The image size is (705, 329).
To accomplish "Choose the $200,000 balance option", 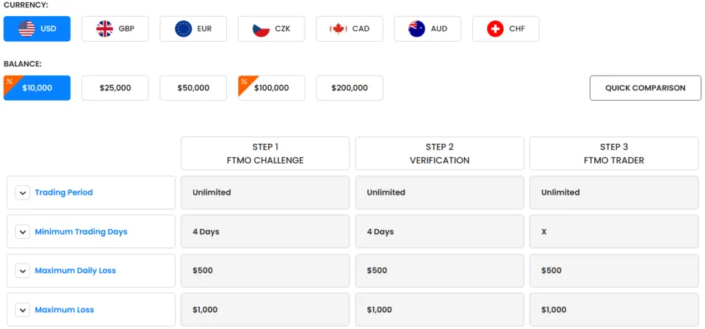I will (x=350, y=88).
